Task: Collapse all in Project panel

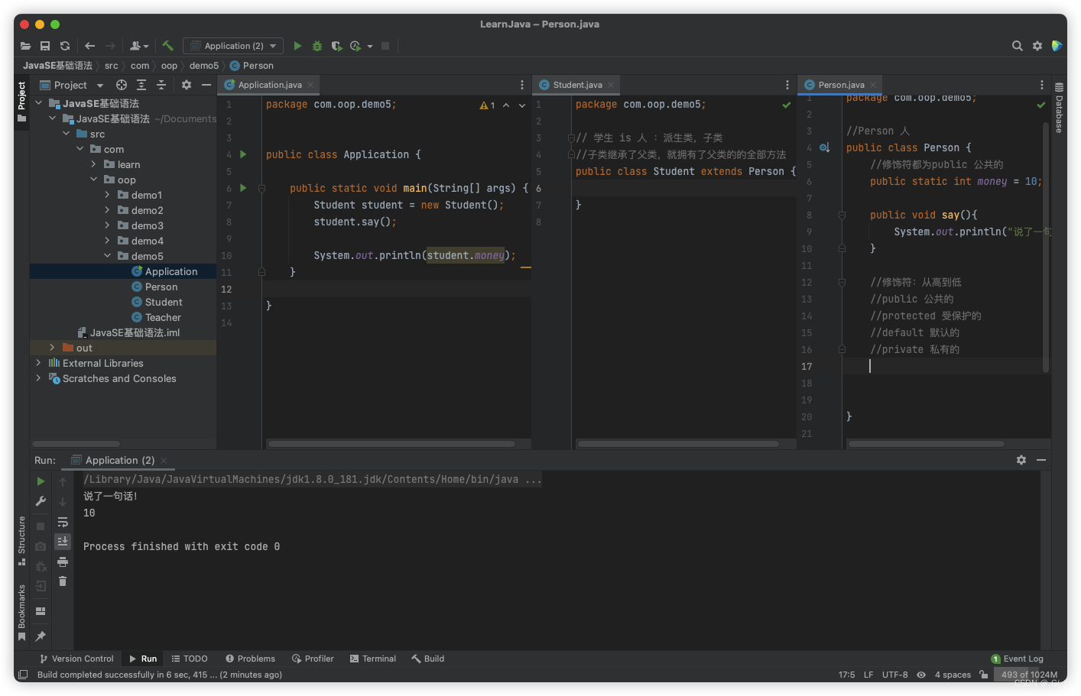Action: tap(161, 85)
